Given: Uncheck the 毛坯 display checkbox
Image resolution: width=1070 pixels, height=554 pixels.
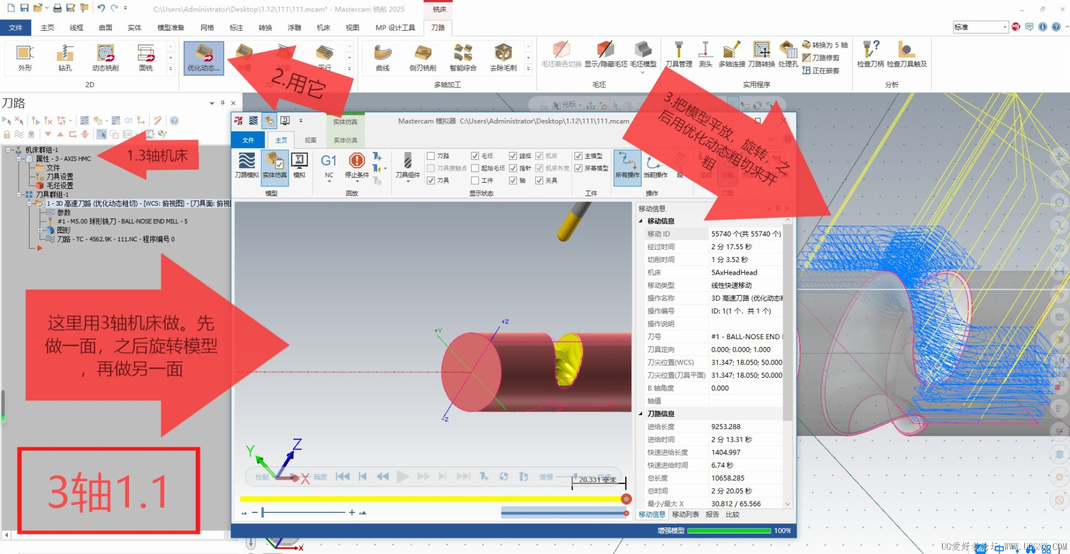Looking at the screenshot, I should click(475, 156).
